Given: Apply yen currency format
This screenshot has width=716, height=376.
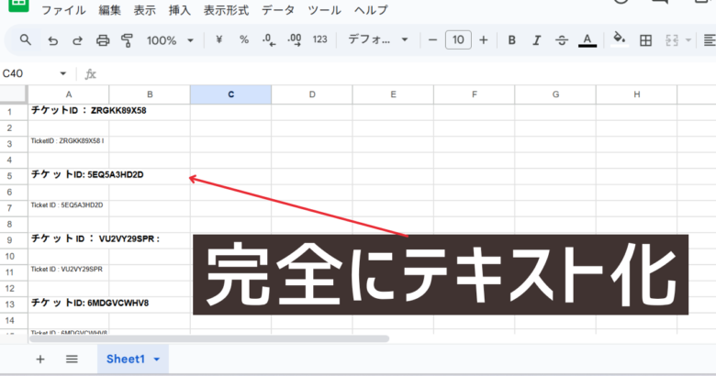Looking at the screenshot, I should click(x=218, y=40).
